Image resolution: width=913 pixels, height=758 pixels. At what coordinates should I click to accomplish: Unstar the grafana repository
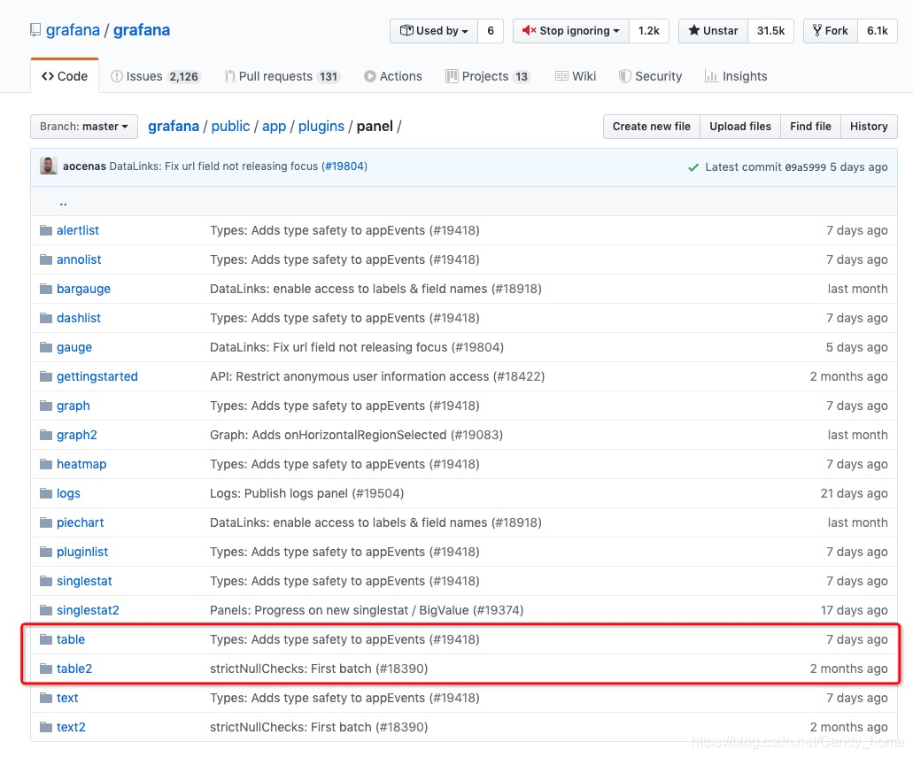click(x=713, y=31)
